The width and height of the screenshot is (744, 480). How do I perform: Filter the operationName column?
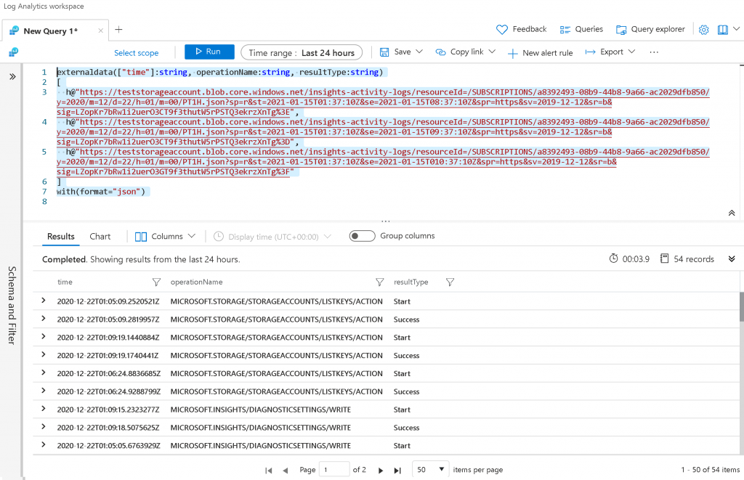point(379,282)
